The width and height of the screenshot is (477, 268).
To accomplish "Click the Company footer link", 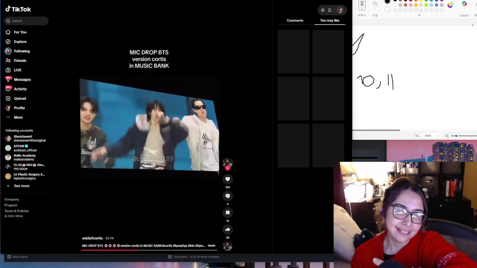I will 12,200.
